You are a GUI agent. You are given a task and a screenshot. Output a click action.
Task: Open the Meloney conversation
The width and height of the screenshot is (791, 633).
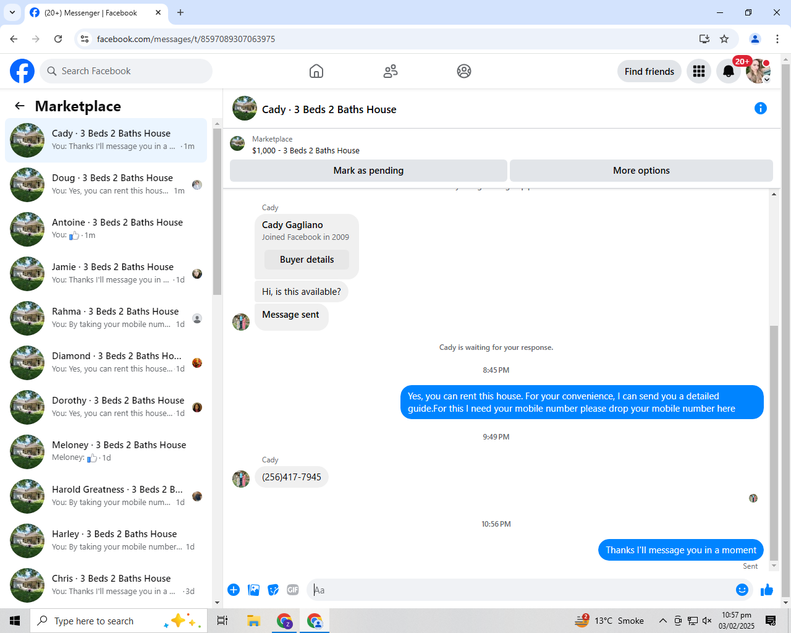tap(106, 452)
